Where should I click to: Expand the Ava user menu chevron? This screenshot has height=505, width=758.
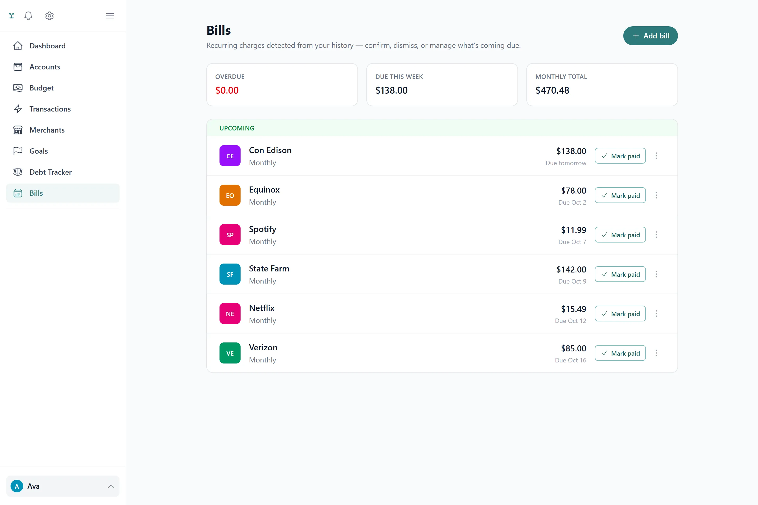click(x=111, y=486)
